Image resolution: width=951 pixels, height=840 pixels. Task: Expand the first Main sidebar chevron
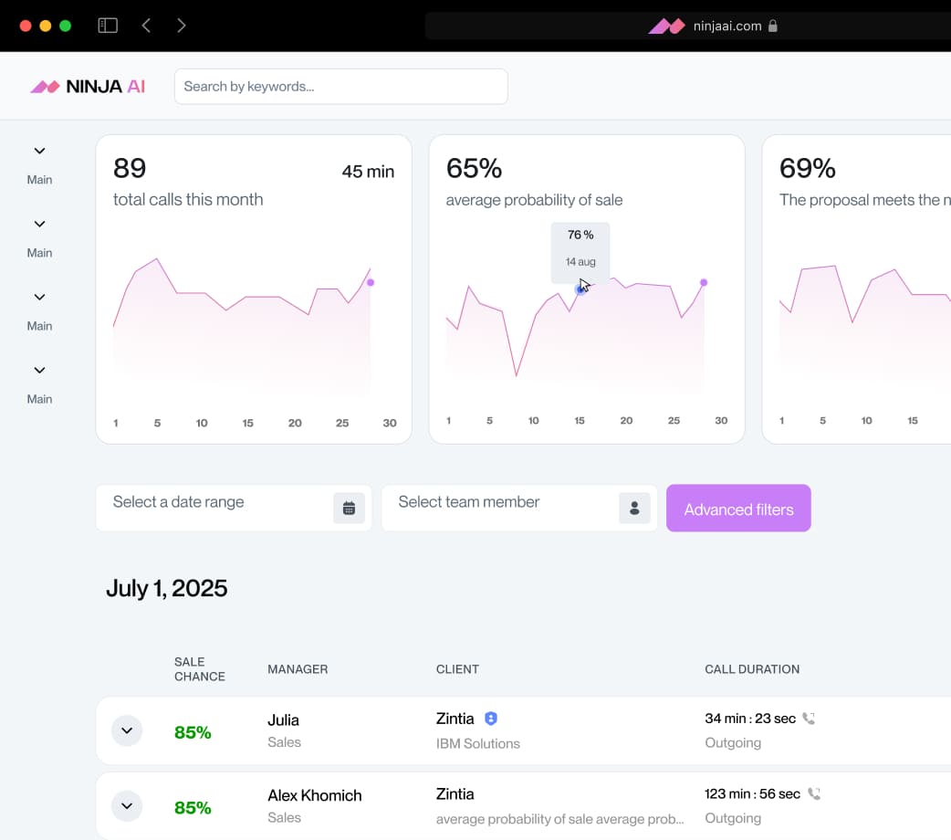tap(39, 152)
